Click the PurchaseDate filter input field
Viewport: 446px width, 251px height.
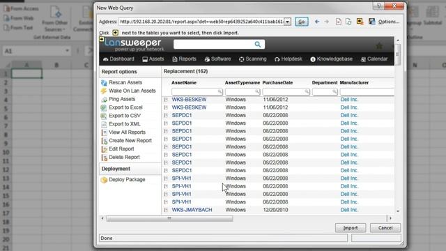286,91
